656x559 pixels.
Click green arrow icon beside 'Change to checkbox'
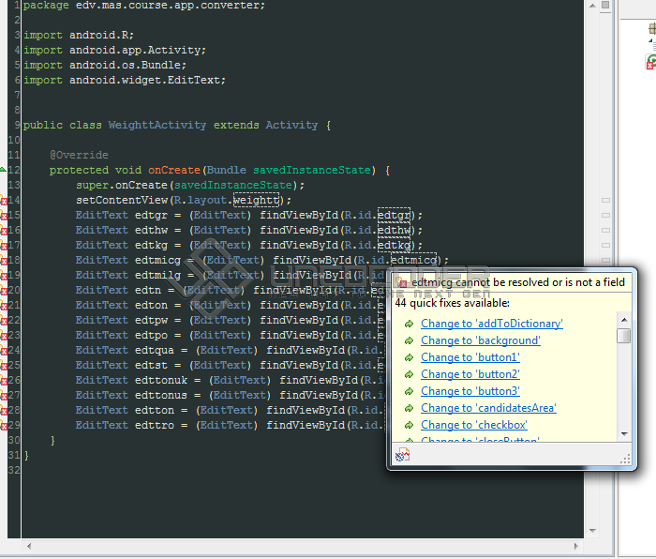(410, 425)
